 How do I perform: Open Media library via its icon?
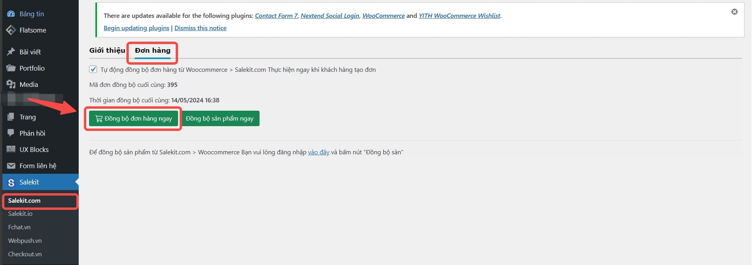click(11, 84)
